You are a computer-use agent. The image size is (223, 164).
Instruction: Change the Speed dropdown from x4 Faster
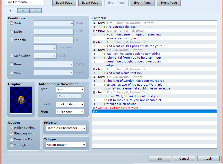(x=70, y=104)
